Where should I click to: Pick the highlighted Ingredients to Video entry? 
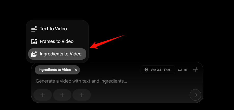click(x=57, y=54)
